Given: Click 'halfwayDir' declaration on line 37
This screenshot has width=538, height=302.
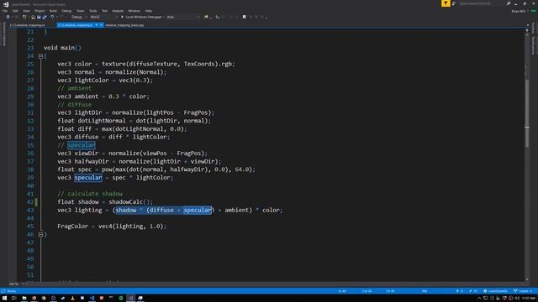Looking at the screenshot, I should (92, 161).
